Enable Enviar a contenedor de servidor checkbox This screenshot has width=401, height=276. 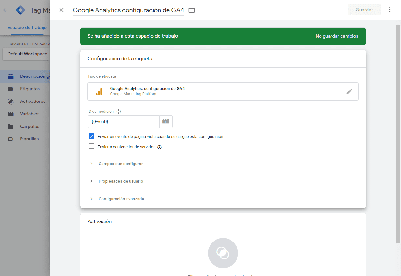pos(91,146)
